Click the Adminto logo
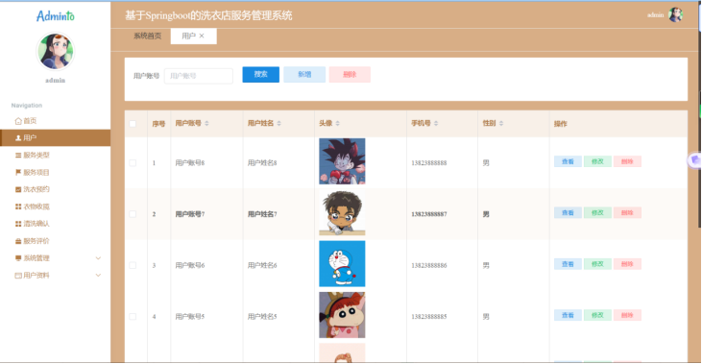Image resolution: width=702 pixels, height=364 pixels. point(56,16)
